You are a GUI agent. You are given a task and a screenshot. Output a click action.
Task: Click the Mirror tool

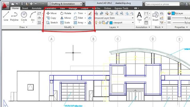[x=66, y=18]
